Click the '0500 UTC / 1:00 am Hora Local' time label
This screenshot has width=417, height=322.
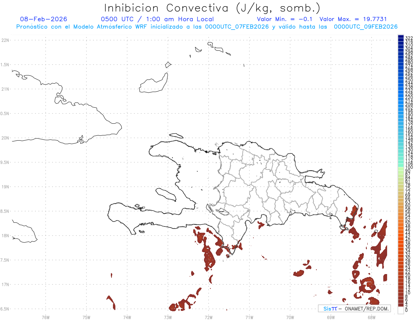(157, 19)
